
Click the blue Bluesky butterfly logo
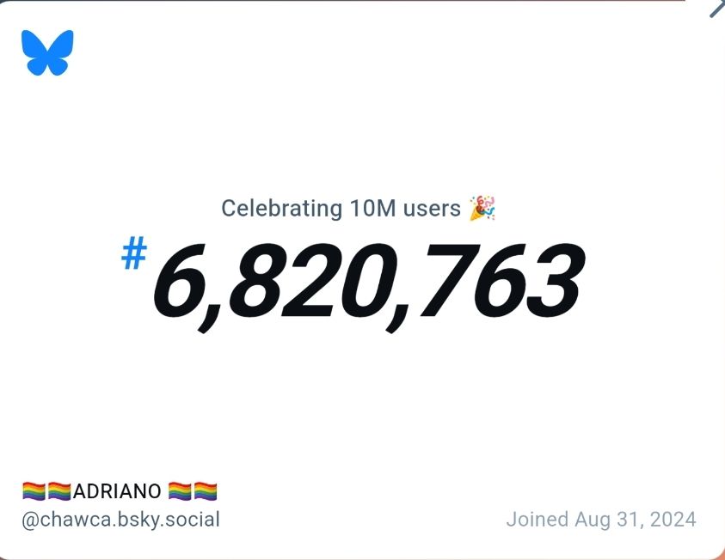point(47,52)
